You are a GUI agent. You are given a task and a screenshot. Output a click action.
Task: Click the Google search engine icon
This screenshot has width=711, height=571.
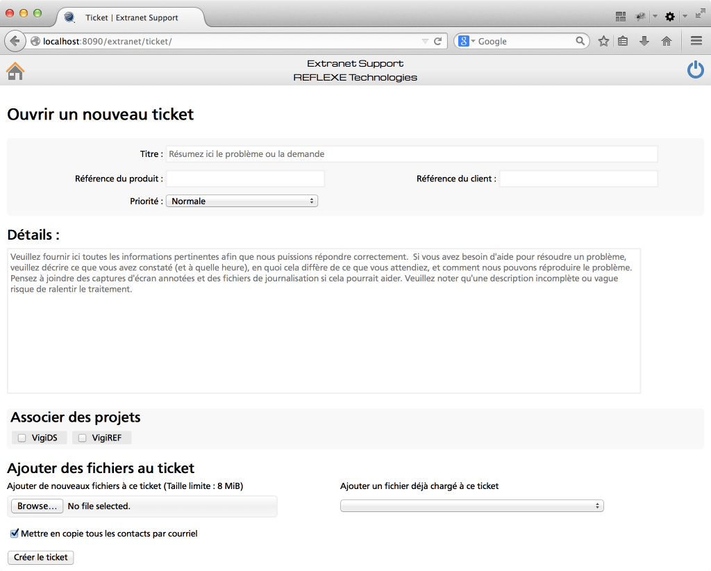(x=463, y=41)
